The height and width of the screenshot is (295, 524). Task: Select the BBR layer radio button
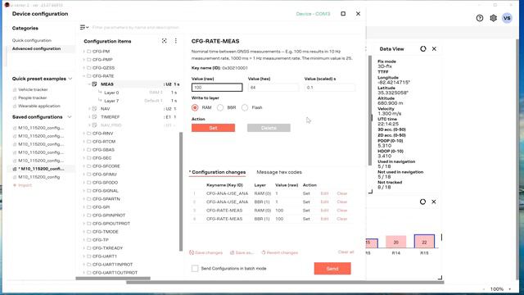pyautogui.click(x=220, y=107)
